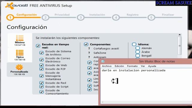The width and height of the screenshot is (192, 108).
Task: Uncheck Escudo de Correo Electrónico
Action: pos(41,60)
